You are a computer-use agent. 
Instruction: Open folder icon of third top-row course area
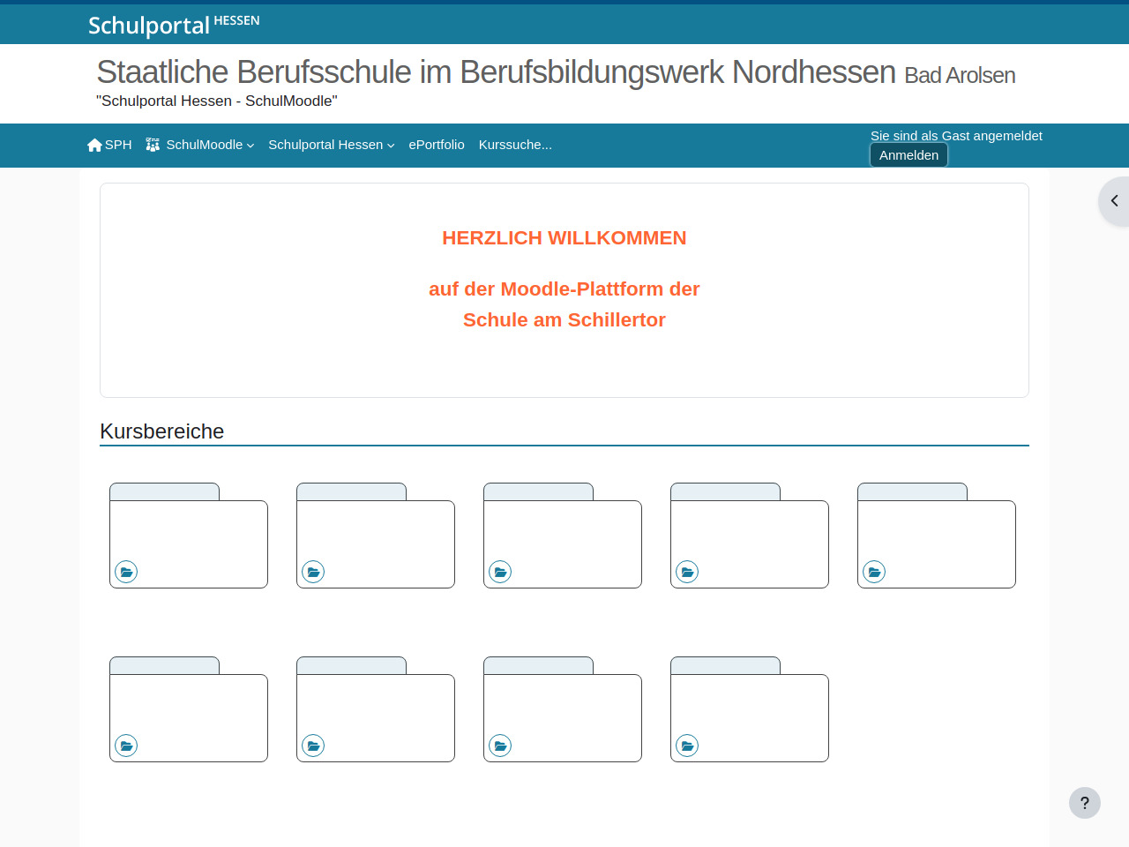point(500,572)
